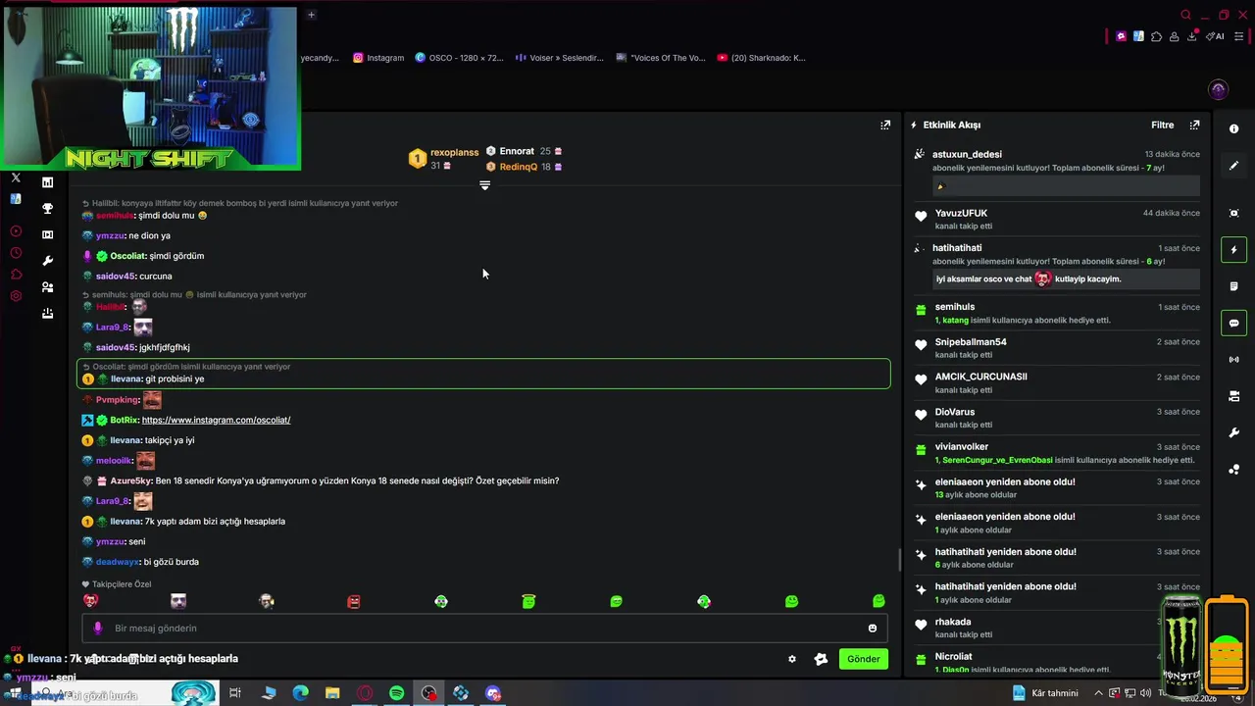Click the purple microphone icon in message box
The image size is (1255, 706).
click(x=97, y=629)
